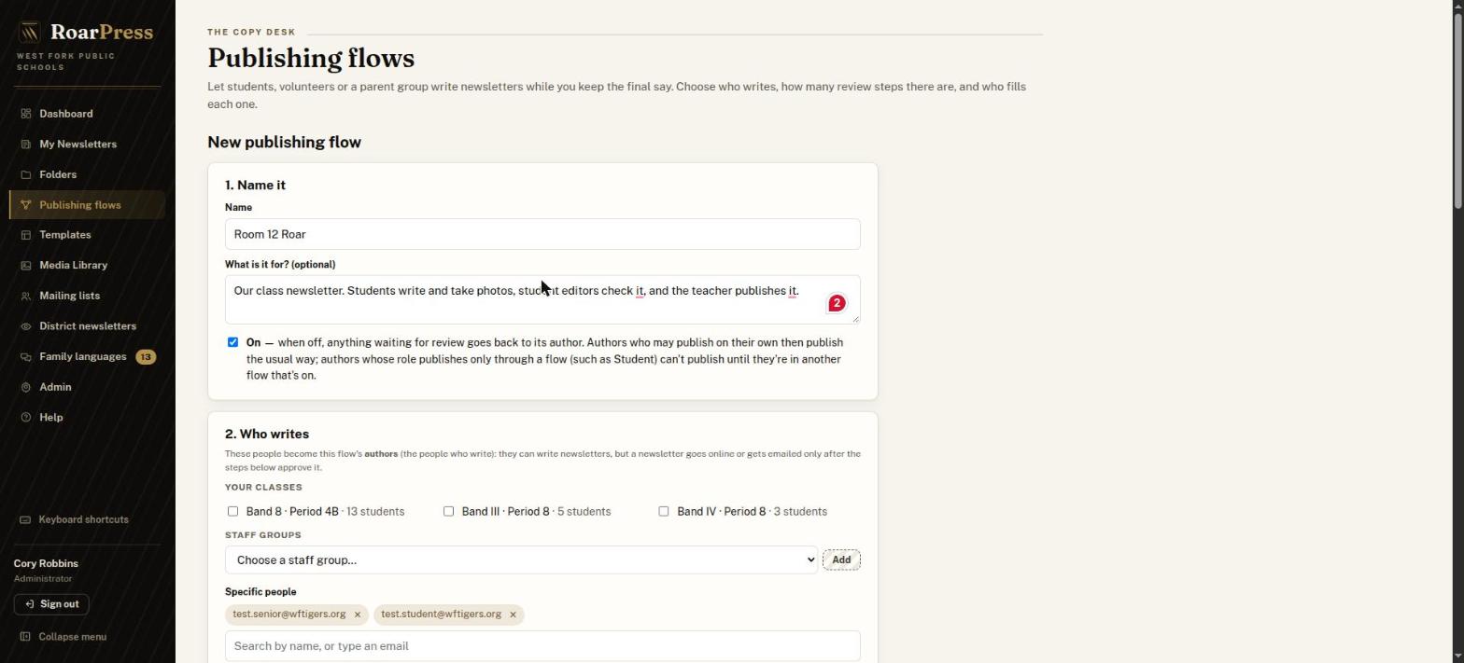Click the Dashboard sidebar icon
The height and width of the screenshot is (663, 1464).
pyautogui.click(x=26, y=114)
